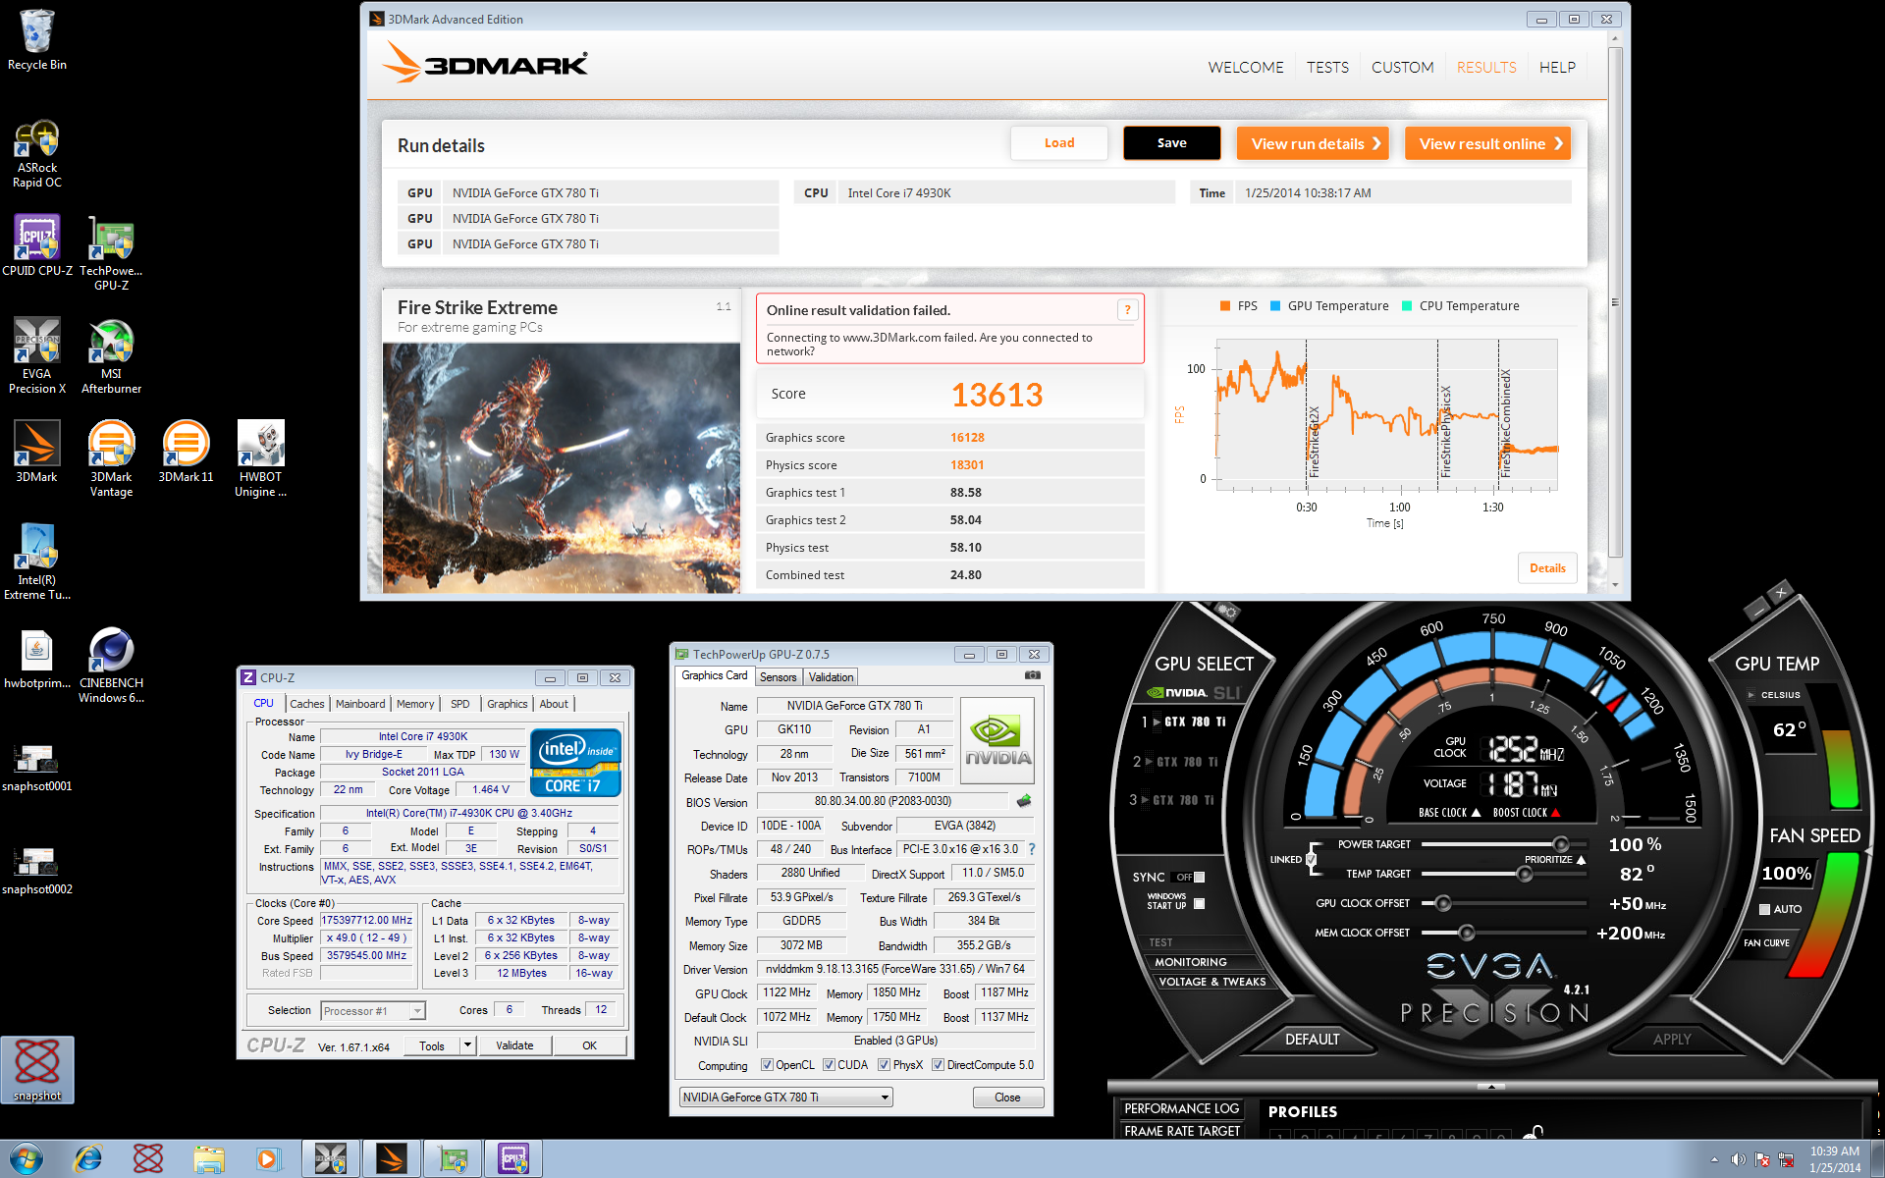Toggle Windows Start Up in Precision X
The height and width of the screenshot is (1178, 1885).
[1199, 903]
